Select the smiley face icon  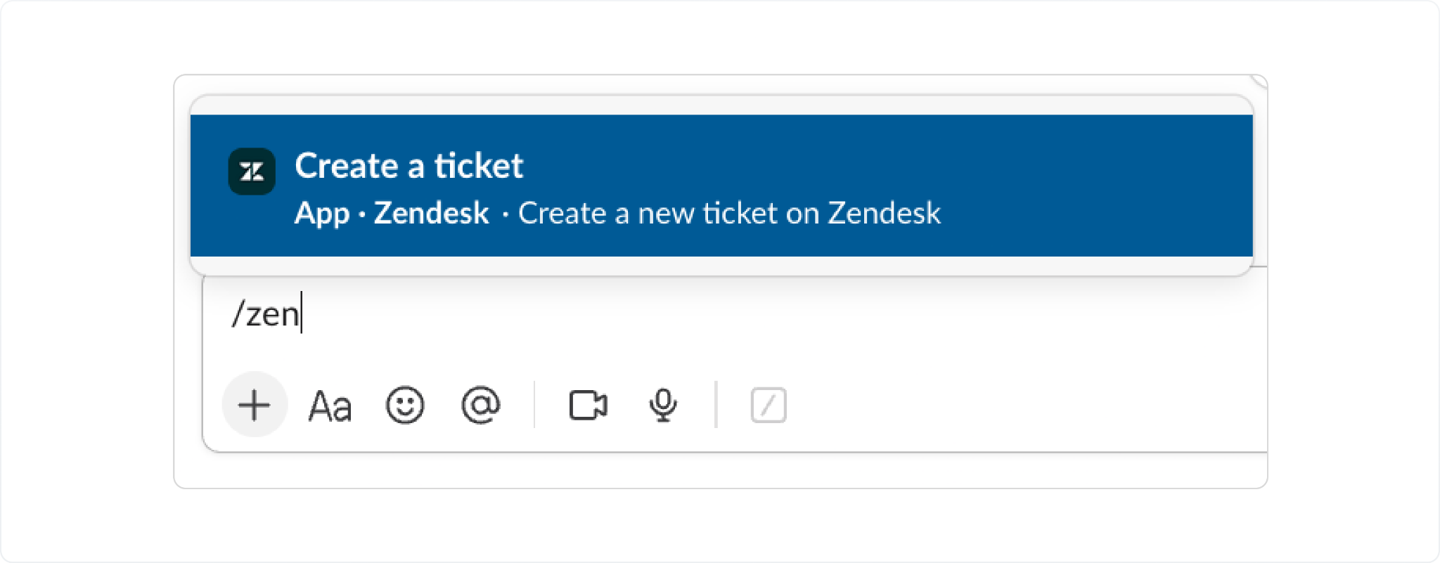tap(406, 405)
